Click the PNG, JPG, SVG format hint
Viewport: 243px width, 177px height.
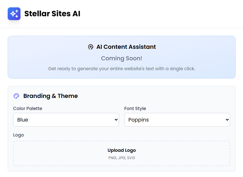(x=122, y=158)
